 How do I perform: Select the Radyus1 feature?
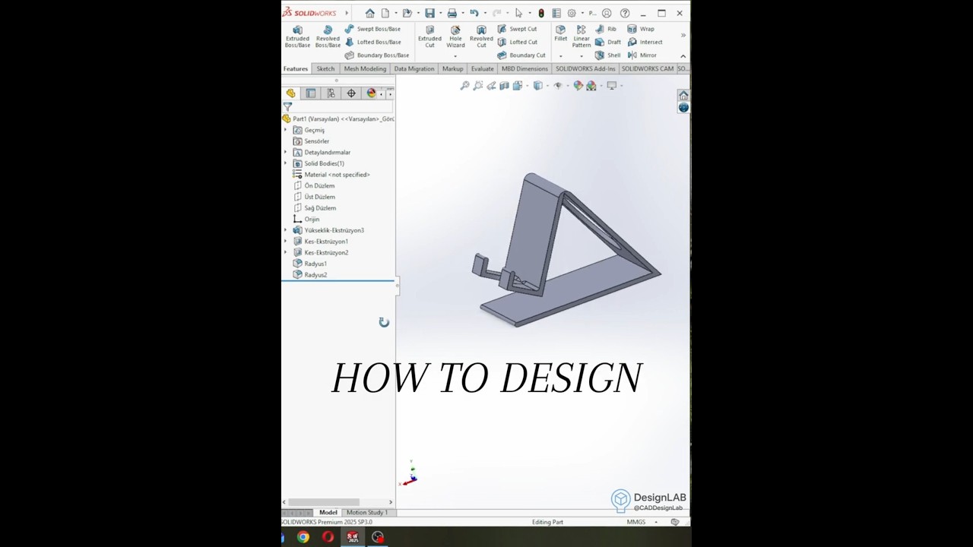click(310, 264)
